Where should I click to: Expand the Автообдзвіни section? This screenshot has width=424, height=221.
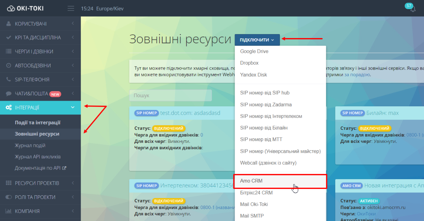[x=40, y=65]
